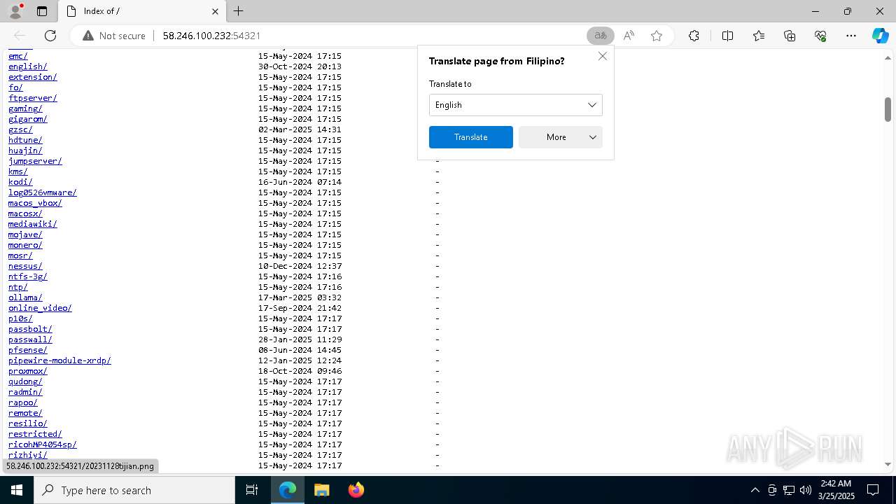Image resolution: width=896 pixels, height=504 pixels.
Task: Open the Edge profile icon
Action: (15, 11)
